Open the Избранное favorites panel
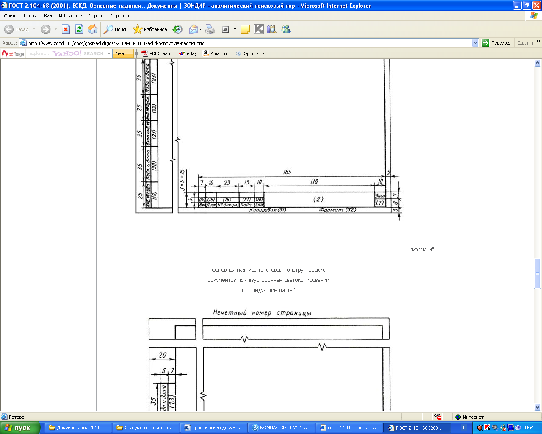542x434 pixels. 150,29
